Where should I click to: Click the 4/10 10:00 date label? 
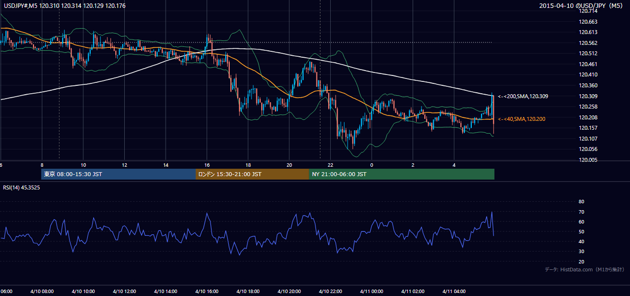[83, 291]
